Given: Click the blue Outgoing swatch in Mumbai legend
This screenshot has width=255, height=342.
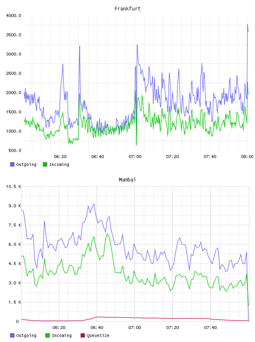Looking at the screenshot, I should (12, 335).
